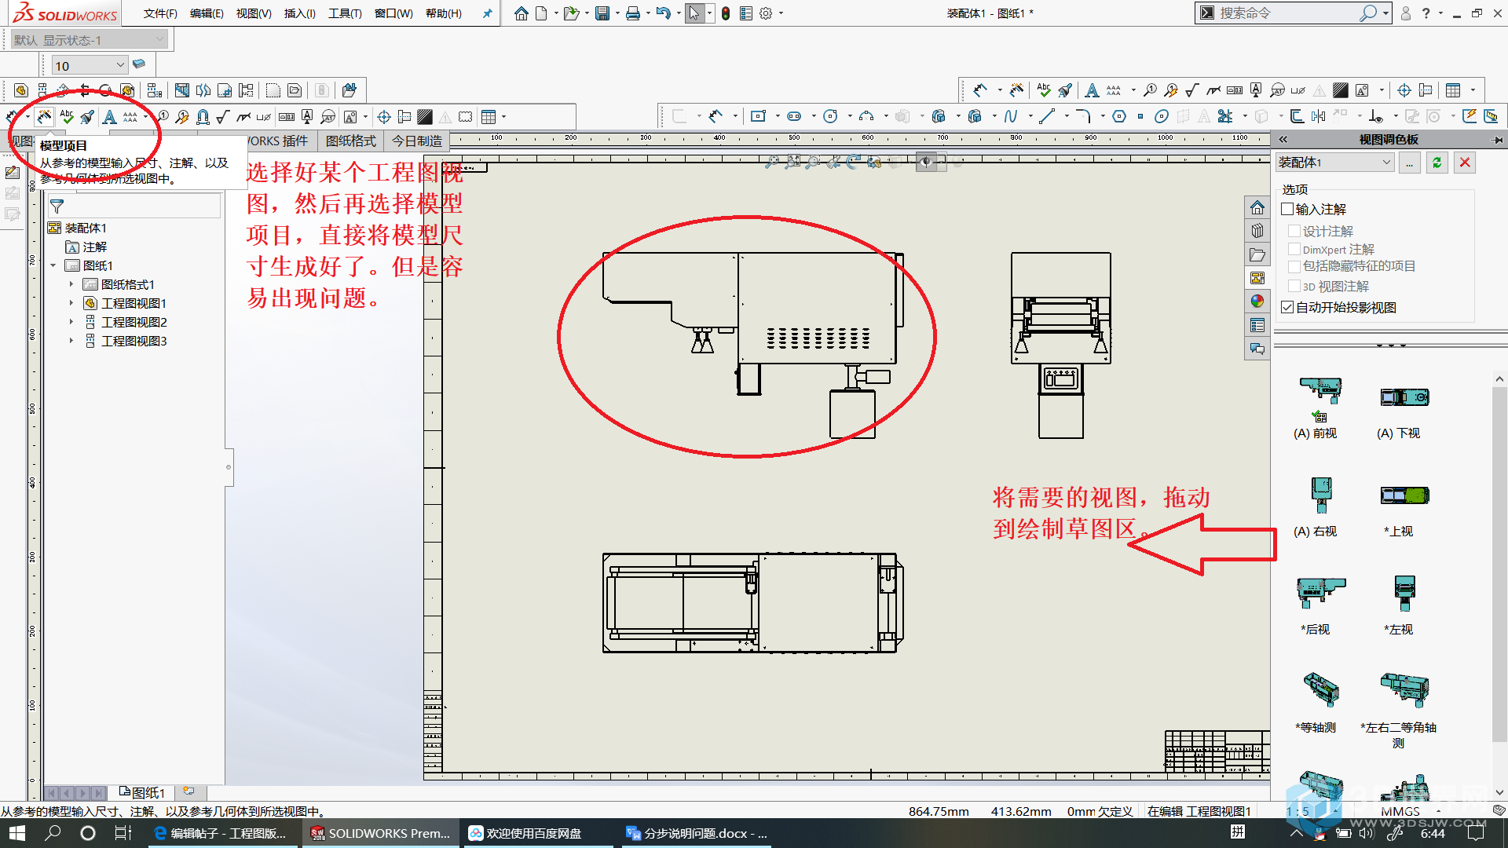Clear the View Palette with red X
Viewport: 1508px width, 848px height.
1465,163
